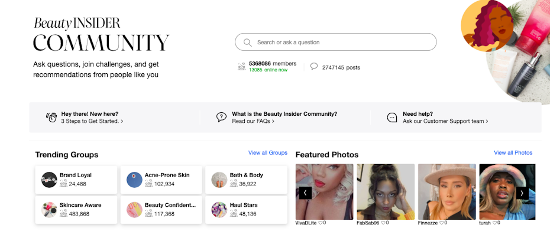This screenshot has height=241, width=550.
Task: Open the Bath & Body group avatar
Action: click(219, 180)
